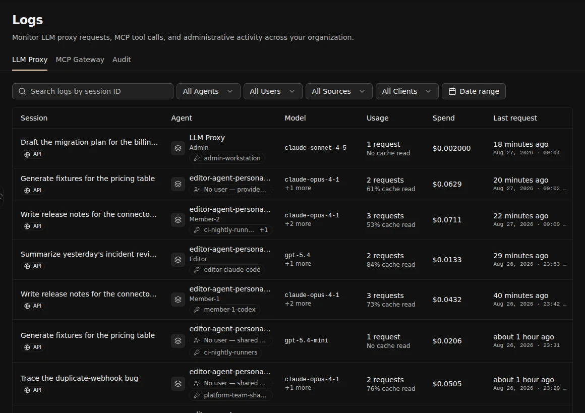Open session Trace the duplicate-webhook bug
Screen dimensions: 585x413
[x=79, y=378]
